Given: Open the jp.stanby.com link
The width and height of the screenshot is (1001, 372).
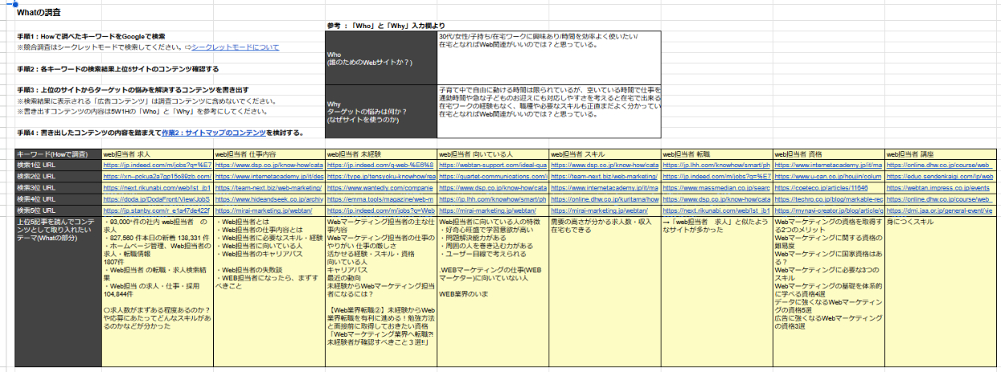Looking at the screenshot, I should (x=157, y=210).
